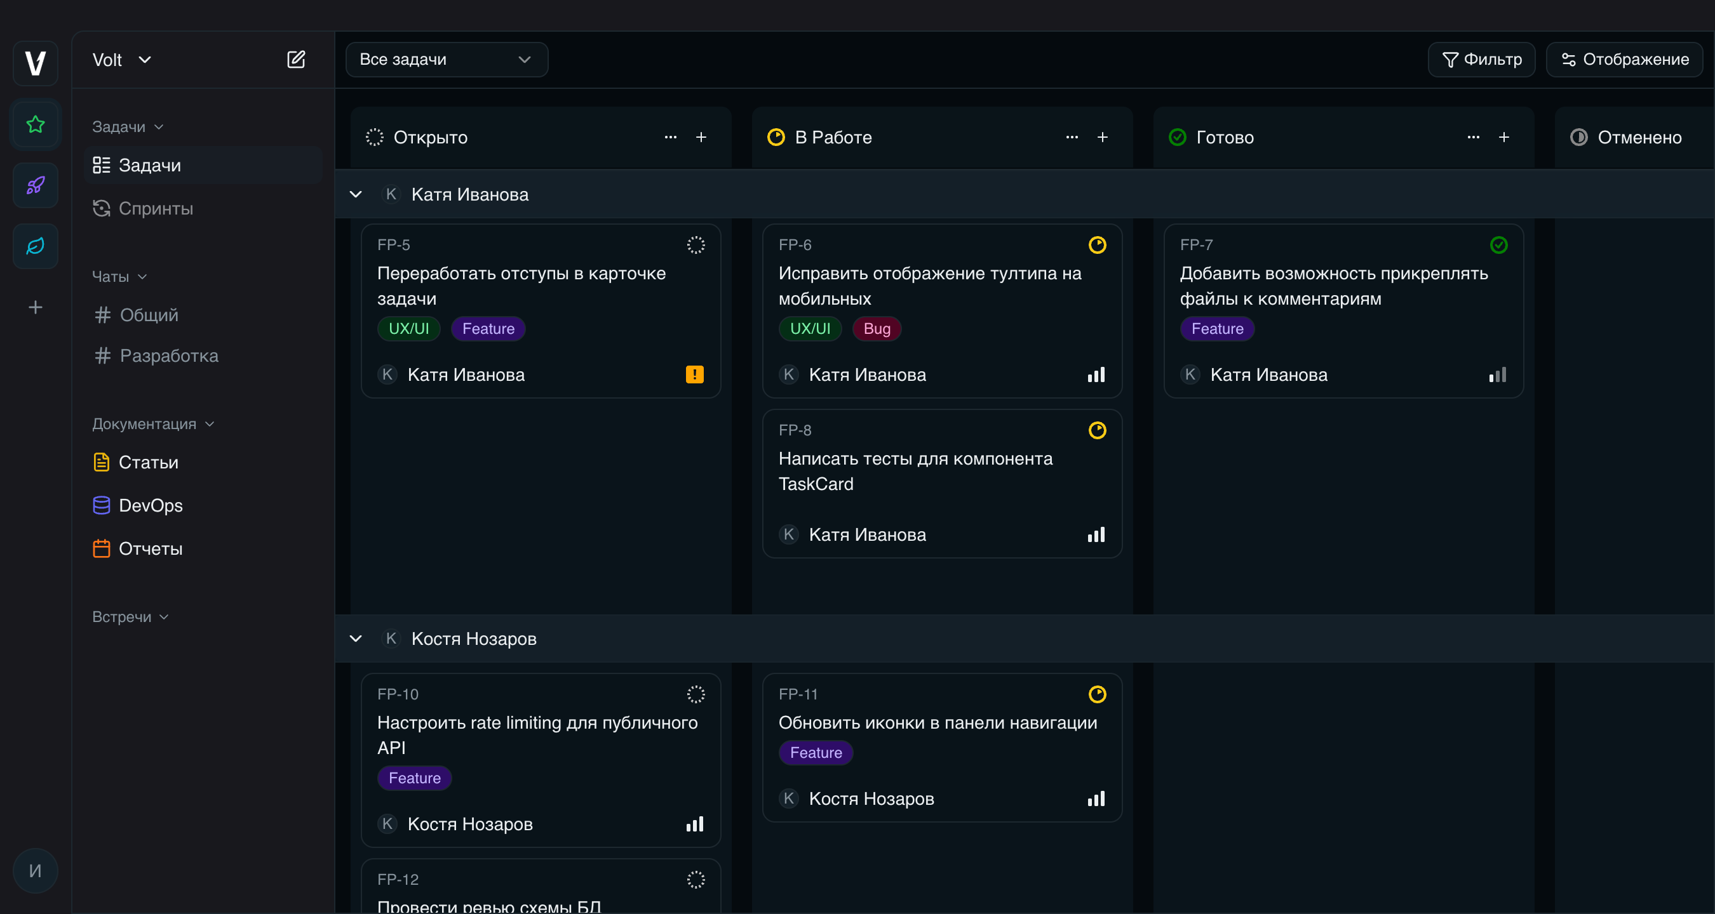Click the plus icon to add workspace

[36, 307]
